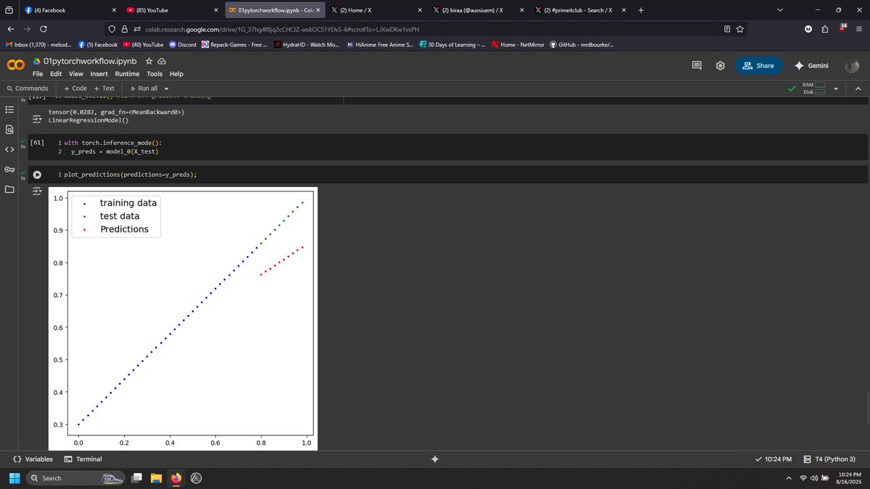The height and width of the screenshot is (489, 870).
Task: Open File Explorer from the taskbar
Action: tap(156, 478)
